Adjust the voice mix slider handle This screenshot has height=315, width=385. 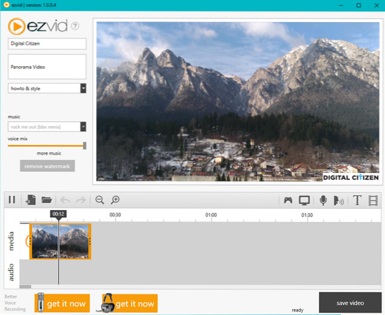tap(85, 145)
